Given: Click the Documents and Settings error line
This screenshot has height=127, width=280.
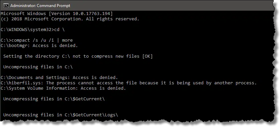Looking at the screenshot, I should (x=59, y=78).
